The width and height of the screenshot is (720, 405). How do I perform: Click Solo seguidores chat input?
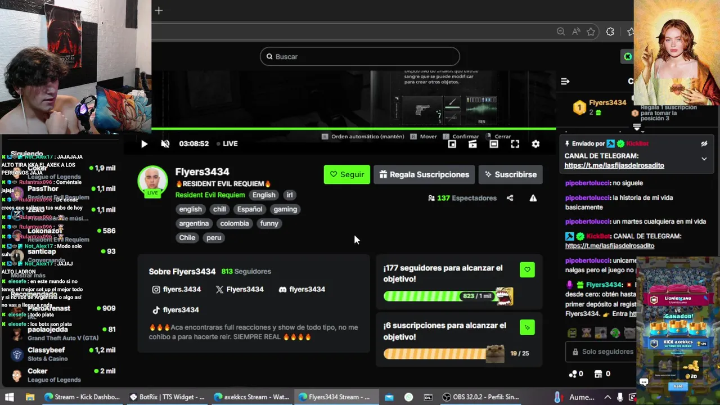601,352
